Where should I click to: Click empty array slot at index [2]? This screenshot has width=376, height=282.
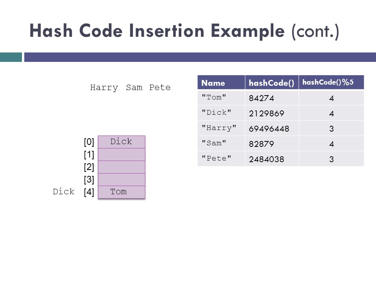coord(121,167)
